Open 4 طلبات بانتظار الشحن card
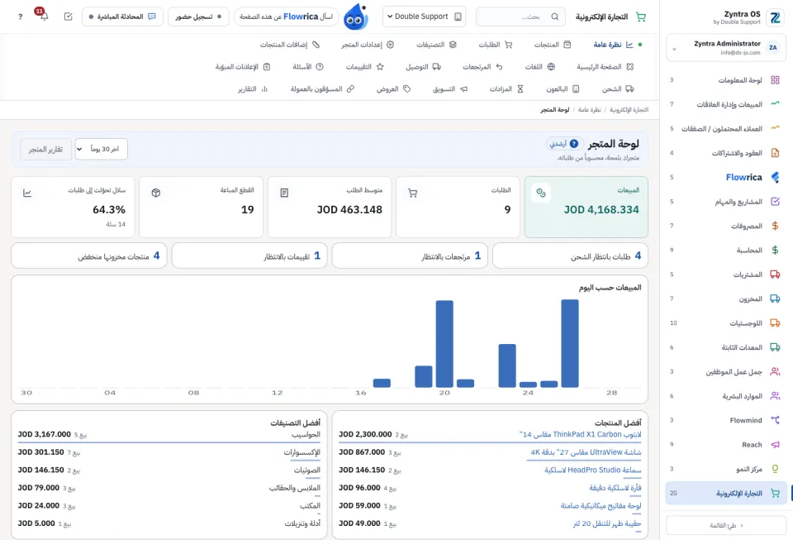 570,256
